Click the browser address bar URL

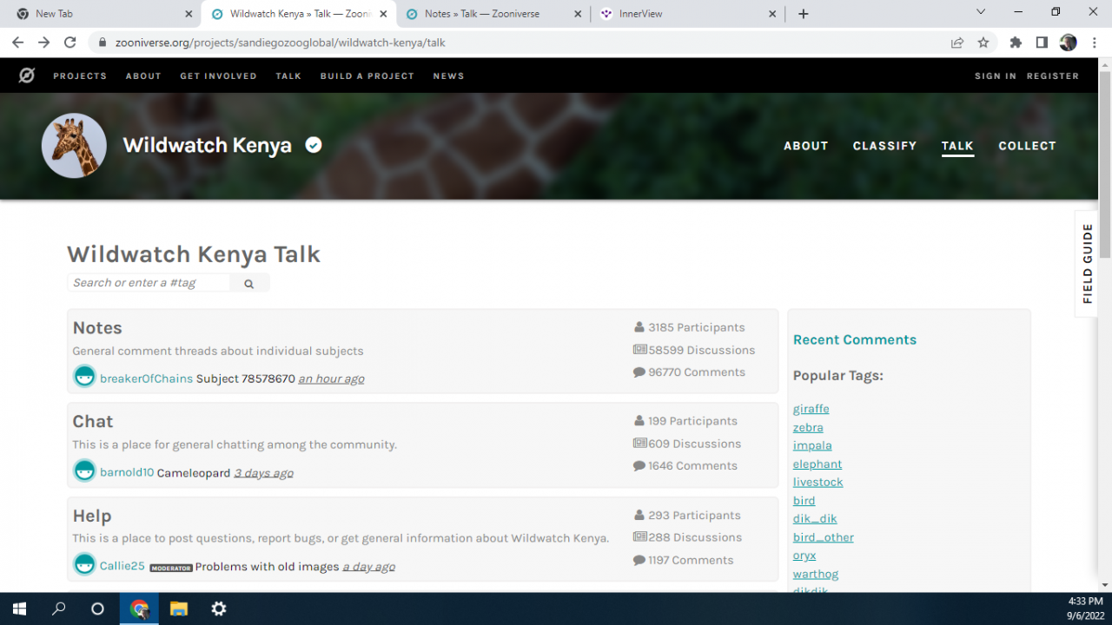[281, 43]
